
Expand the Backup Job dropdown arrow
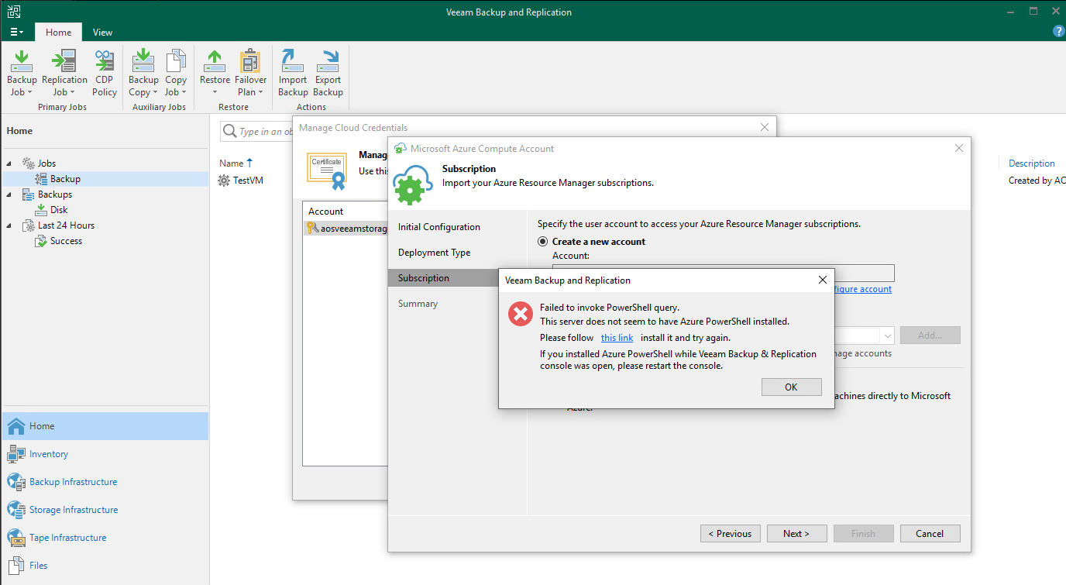coord(29,93)
